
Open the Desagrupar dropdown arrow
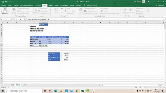(x=146, y=11)
